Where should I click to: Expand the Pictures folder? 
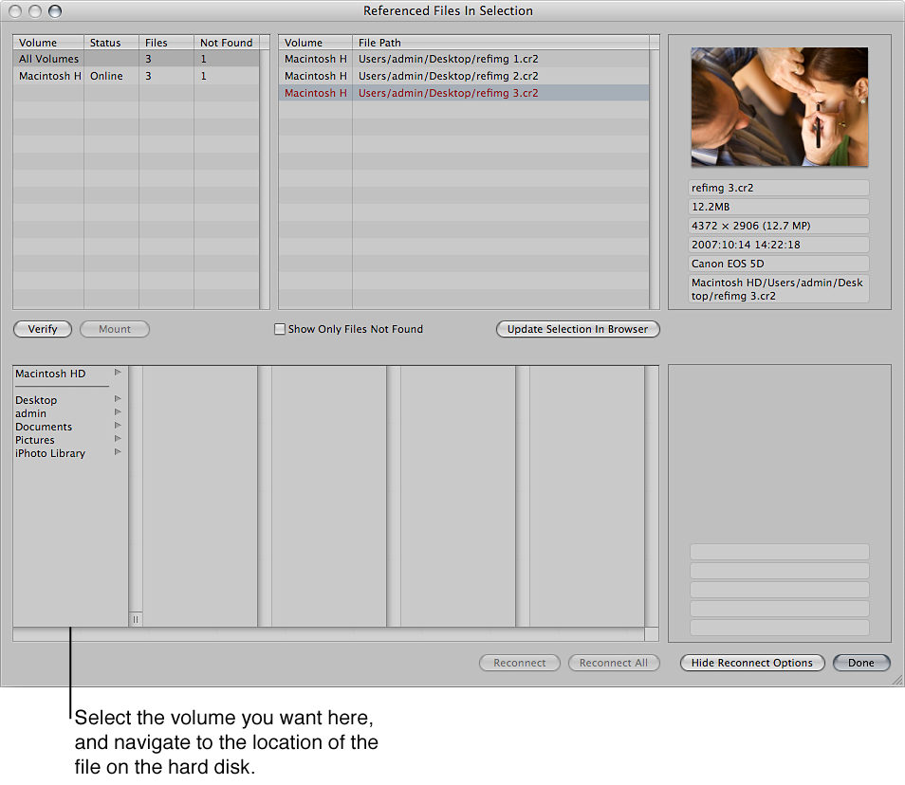pos(118,439)
